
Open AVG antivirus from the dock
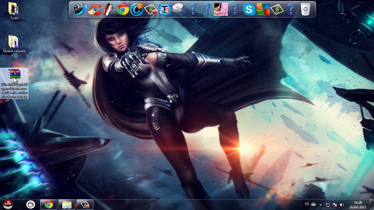point(263,9)
